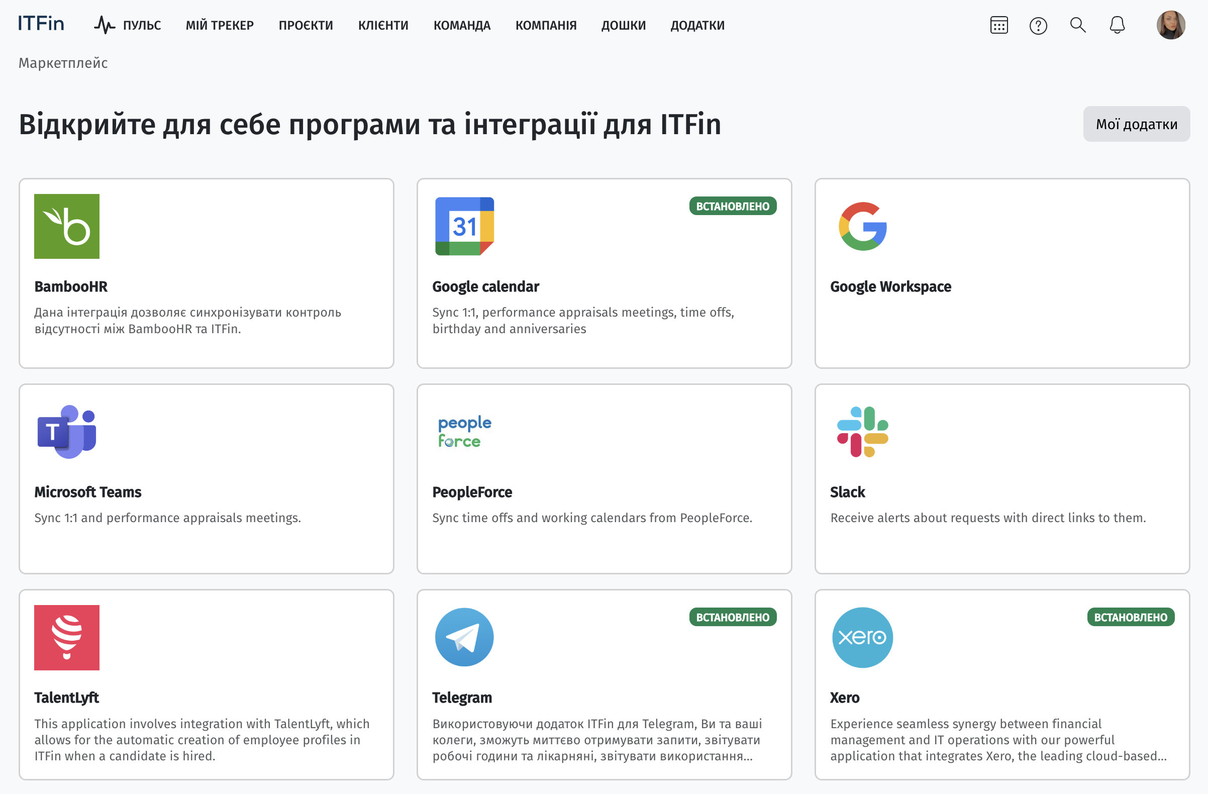Image resolution: width=1208 pixels, height=794 pixels.
Task: Open the TalentLyft app title
Action: [66, 698]
